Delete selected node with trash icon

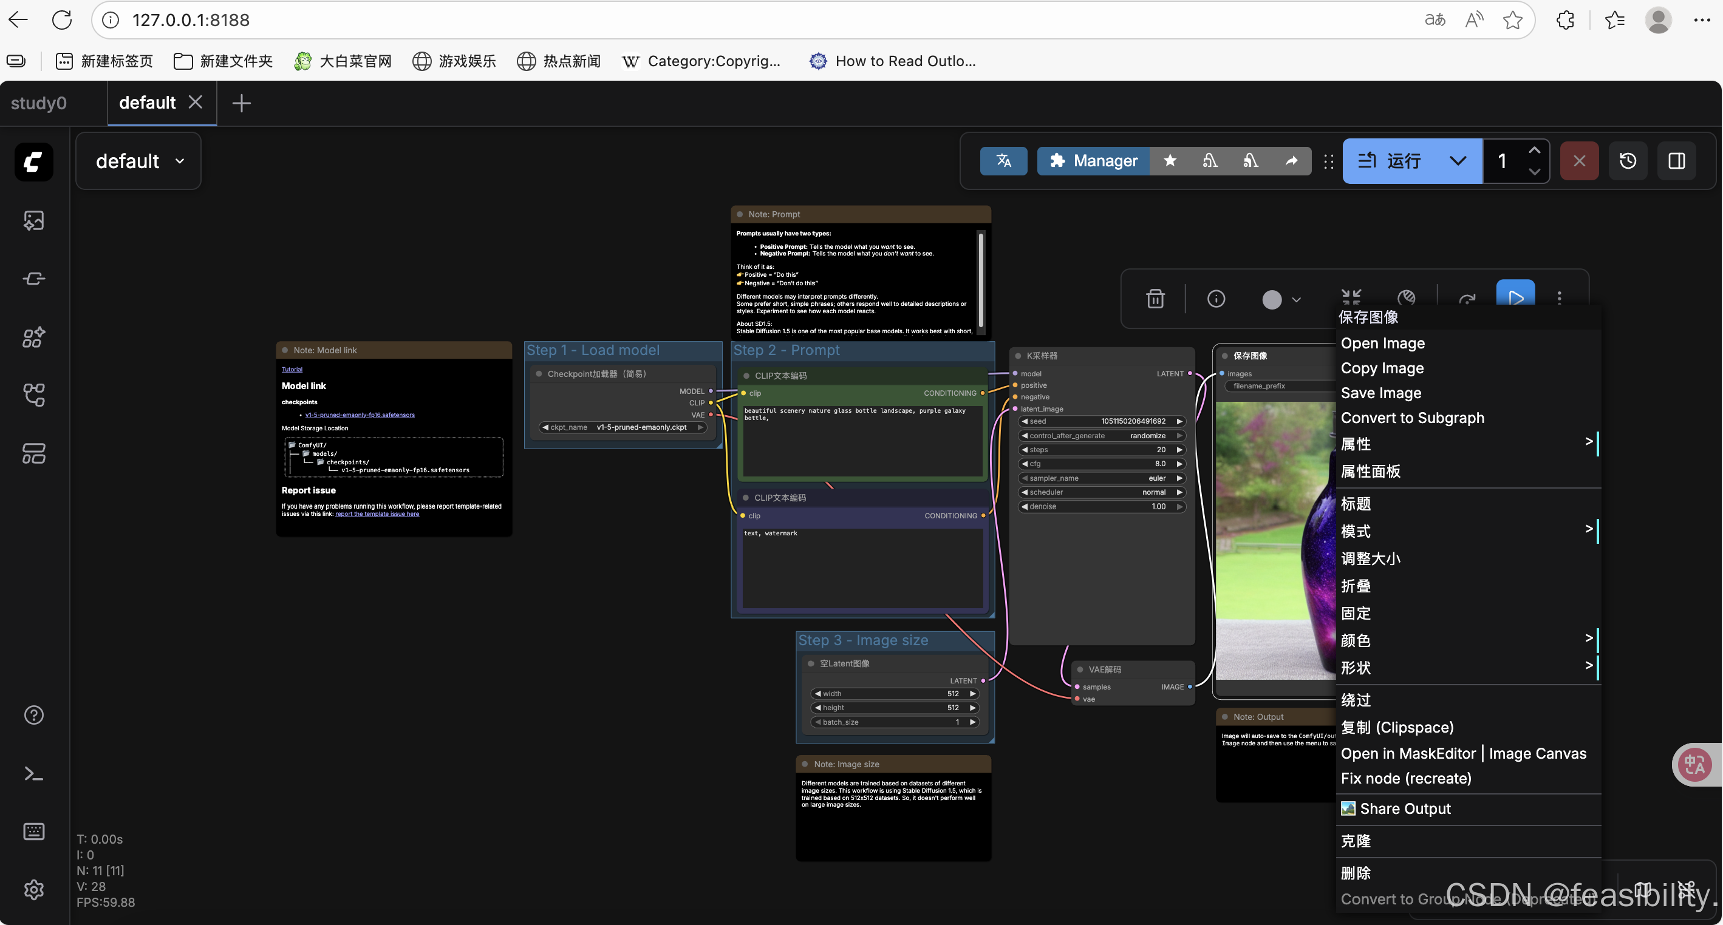click(x=1155, y=298)
